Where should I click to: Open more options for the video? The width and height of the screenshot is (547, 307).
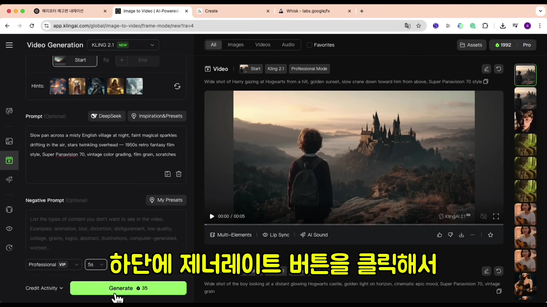coord(472,235)
